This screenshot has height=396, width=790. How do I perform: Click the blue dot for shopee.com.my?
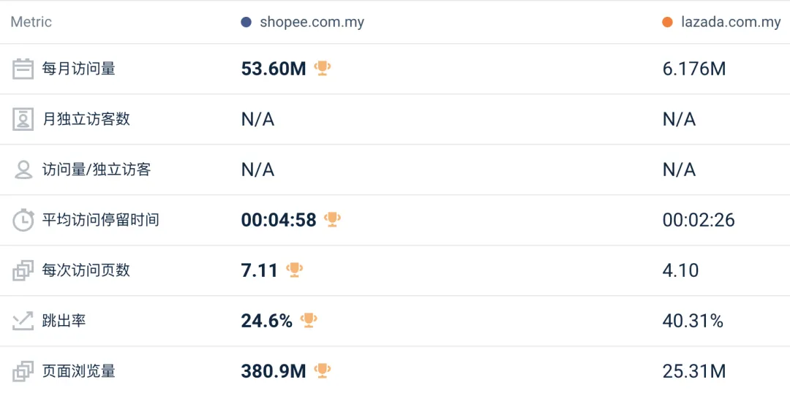pos(247,22)
